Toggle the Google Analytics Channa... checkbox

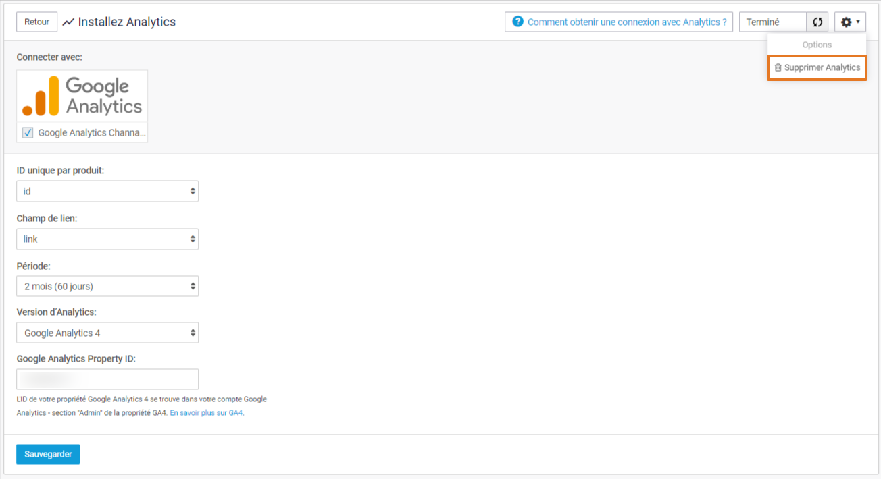(28, 133)
